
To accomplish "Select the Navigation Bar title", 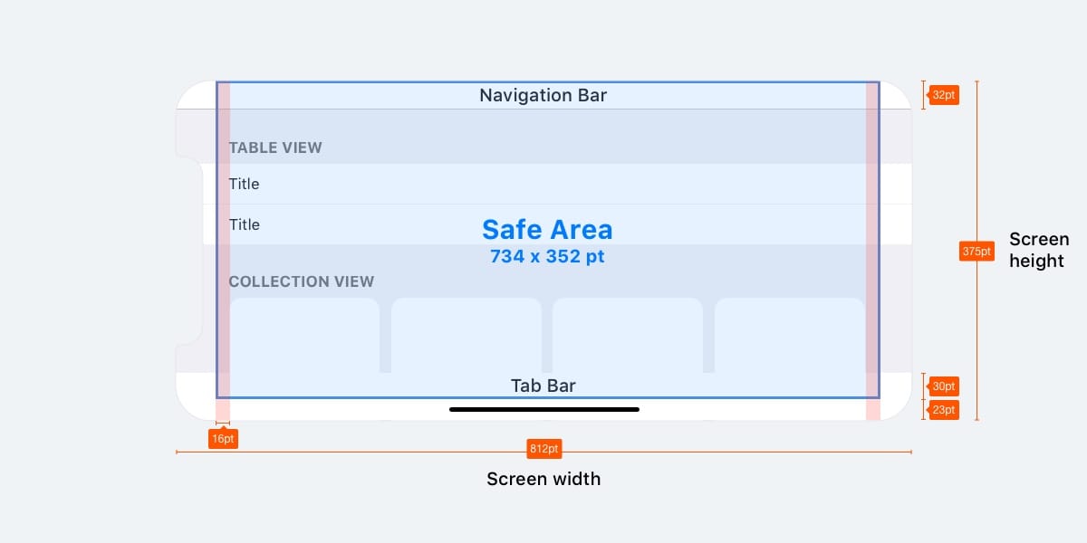I will (x=543, y=95).
